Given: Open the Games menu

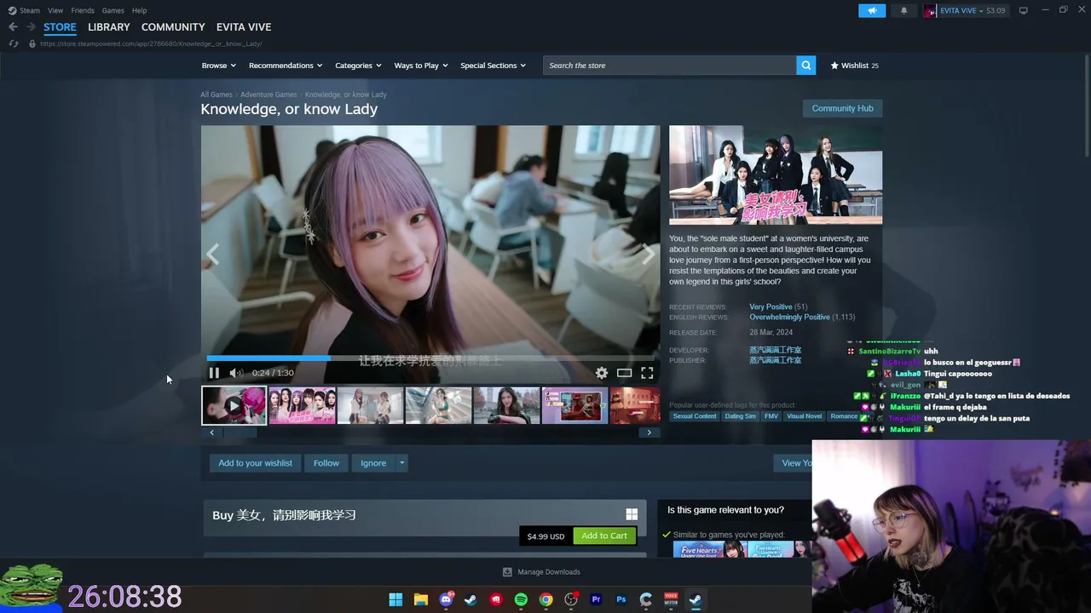Looking at the screenshot, I should pos(113,10).
